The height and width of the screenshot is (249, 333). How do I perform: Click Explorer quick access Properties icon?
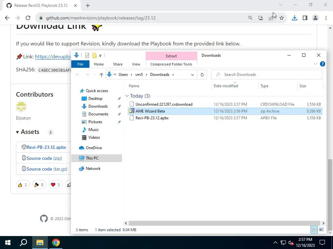click(87, 55)
